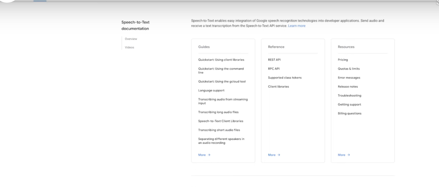Follow the Learn more link
The image size is (439, 187).
pyautogui.click(x=297, y=26)
